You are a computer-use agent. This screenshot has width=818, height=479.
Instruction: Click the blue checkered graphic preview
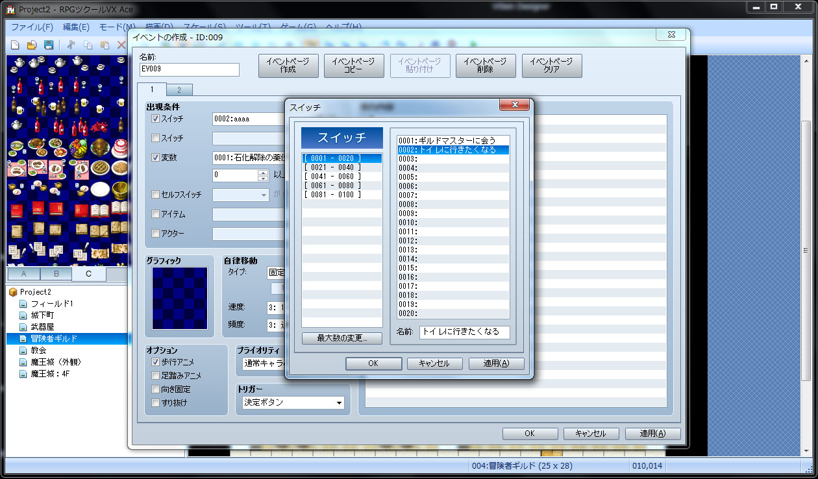coord(180,298)
